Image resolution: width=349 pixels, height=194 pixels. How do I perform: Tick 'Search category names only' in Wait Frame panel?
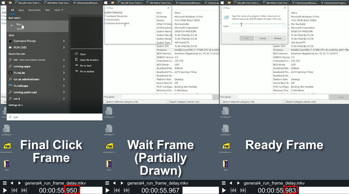coord(168,102)
